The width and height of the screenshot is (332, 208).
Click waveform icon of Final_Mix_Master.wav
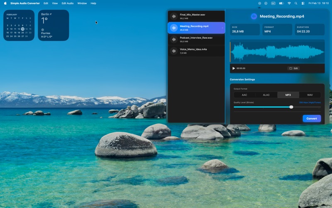pos(174,16)
